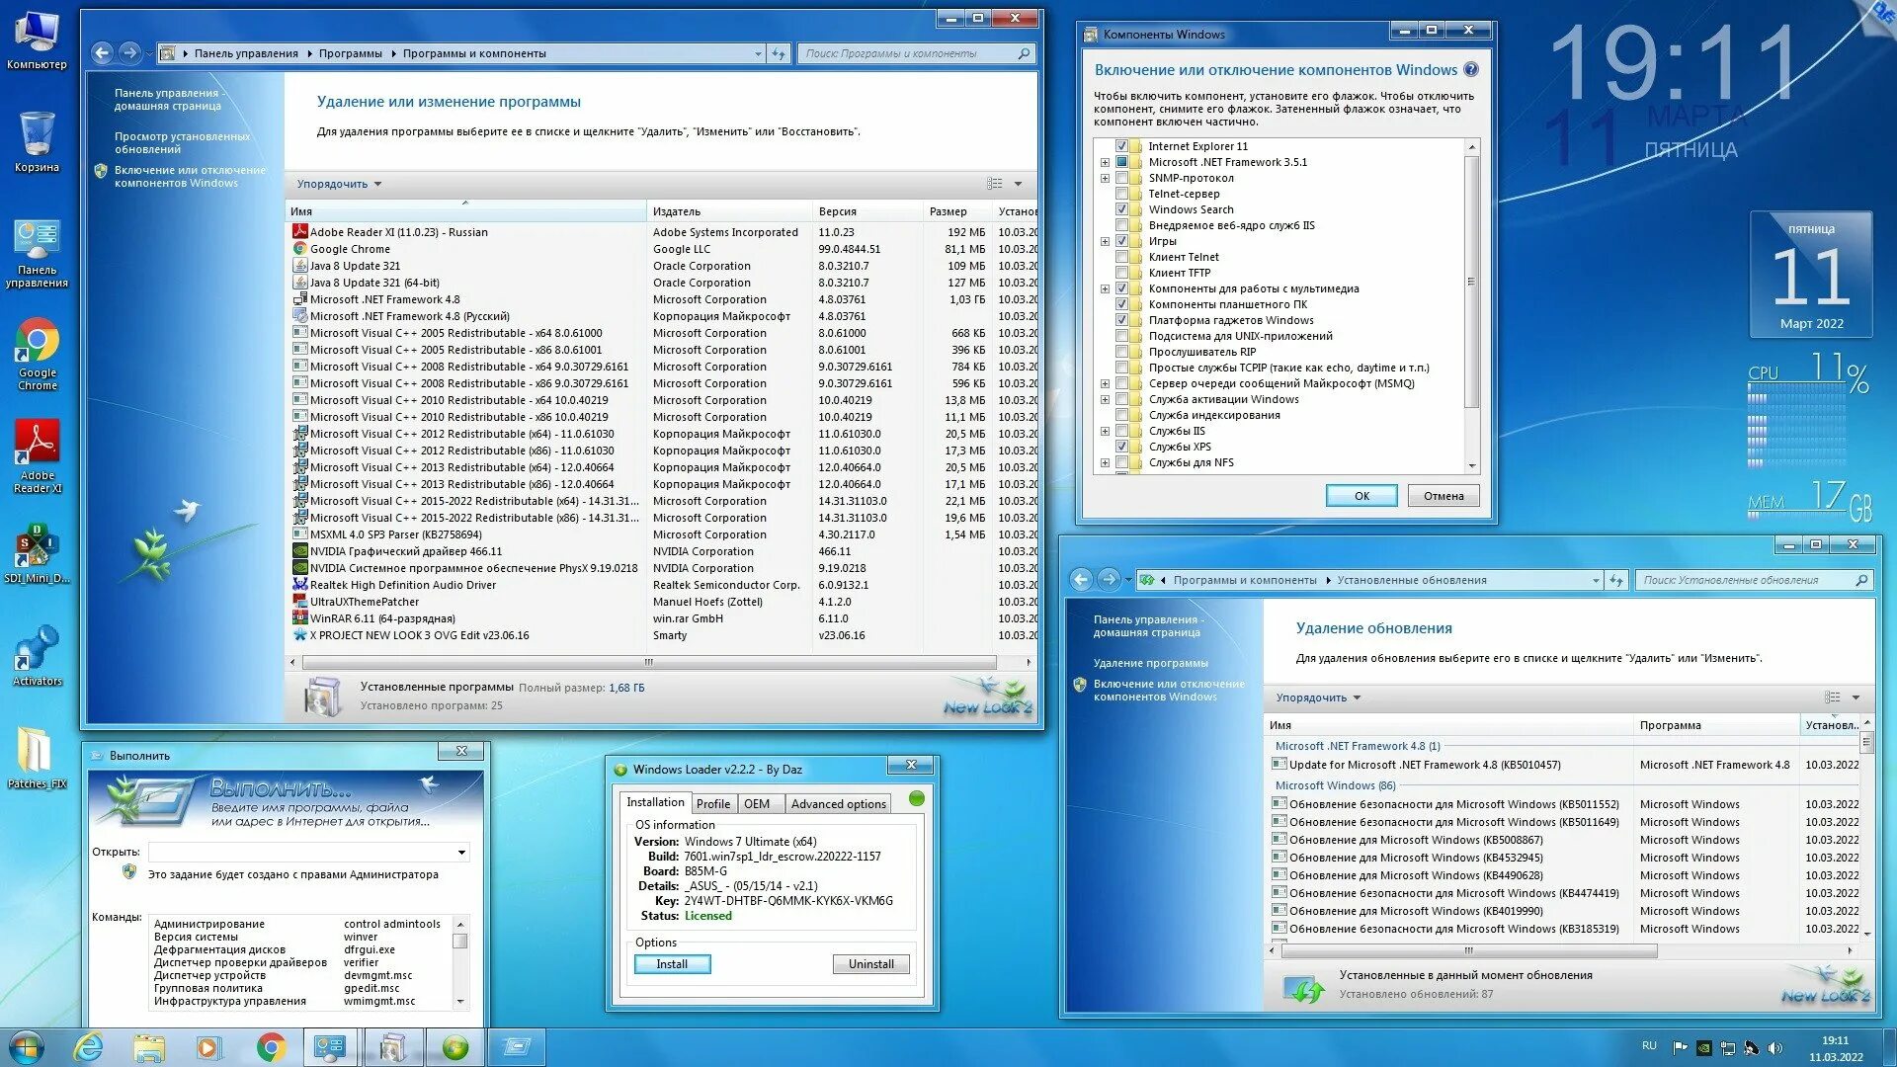
Task: Select WinRAR 6.11 row in programs list
Action: (662, 618)
